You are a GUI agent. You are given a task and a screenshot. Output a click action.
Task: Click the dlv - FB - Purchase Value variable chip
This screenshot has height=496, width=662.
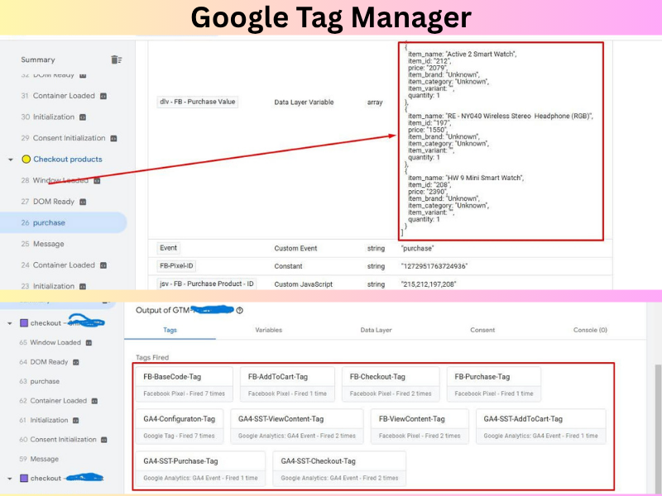pos(197,102)
